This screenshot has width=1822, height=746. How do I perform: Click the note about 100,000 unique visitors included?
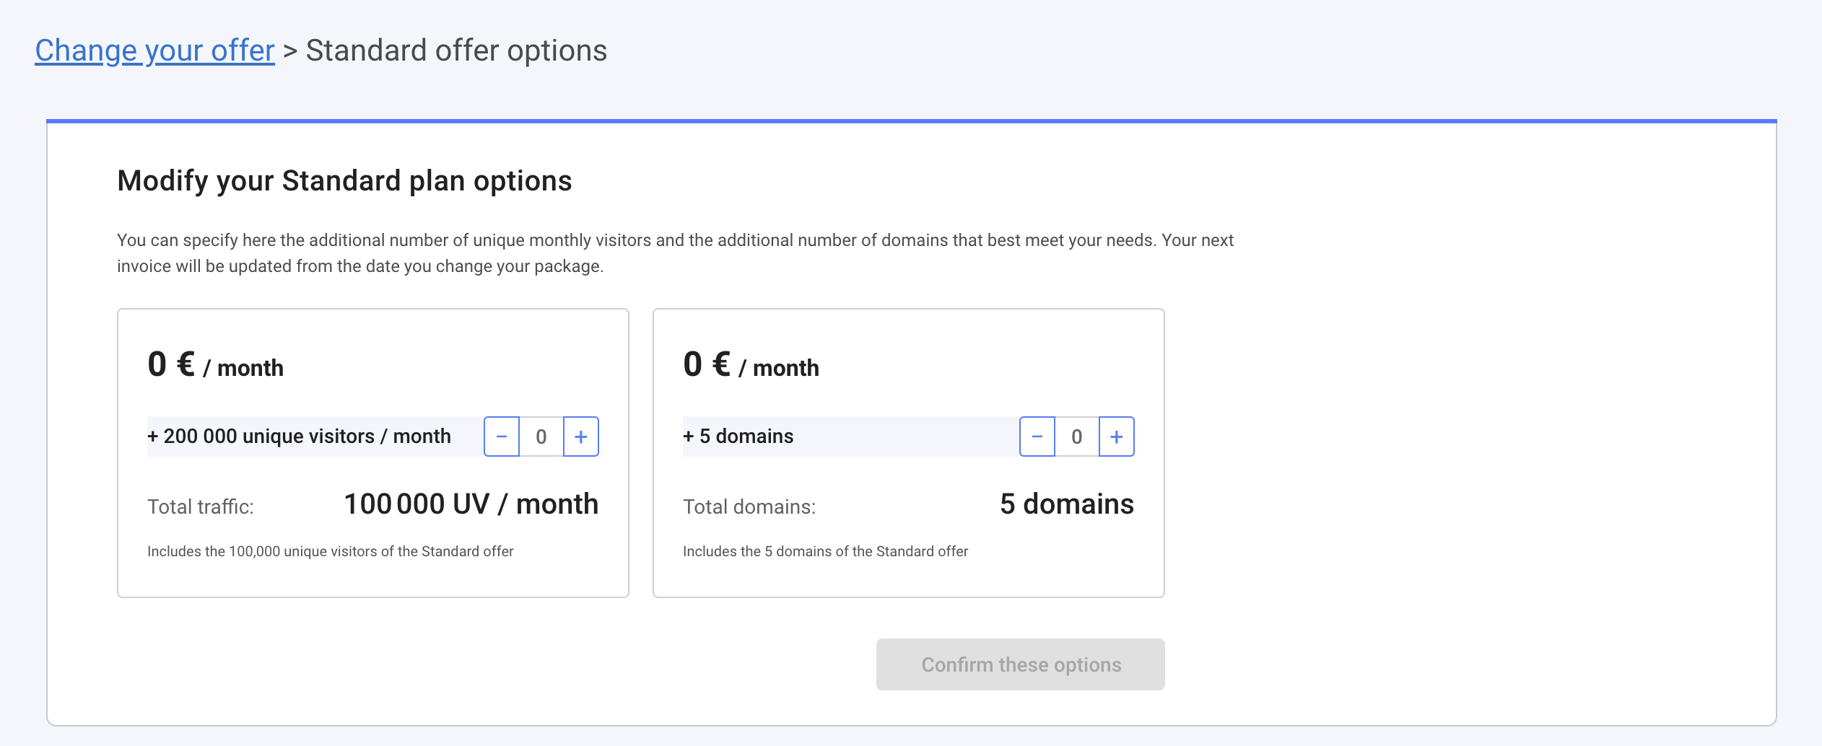[330, 551]
